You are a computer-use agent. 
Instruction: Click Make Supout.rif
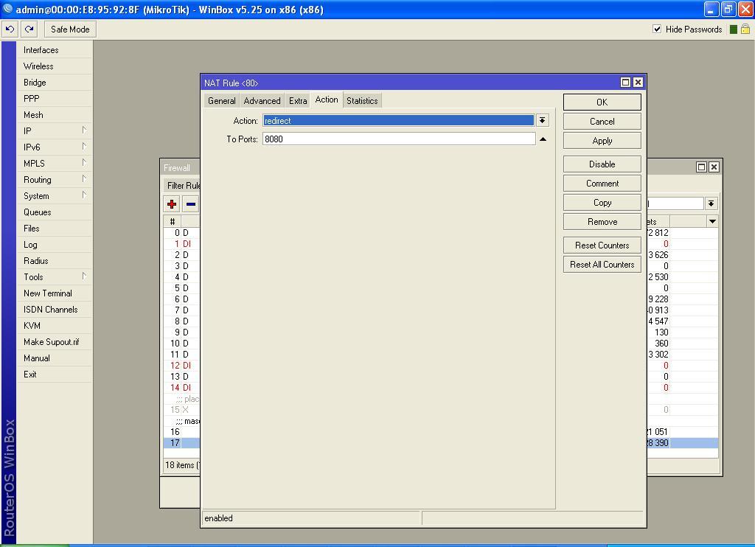(x=54, y=342)
